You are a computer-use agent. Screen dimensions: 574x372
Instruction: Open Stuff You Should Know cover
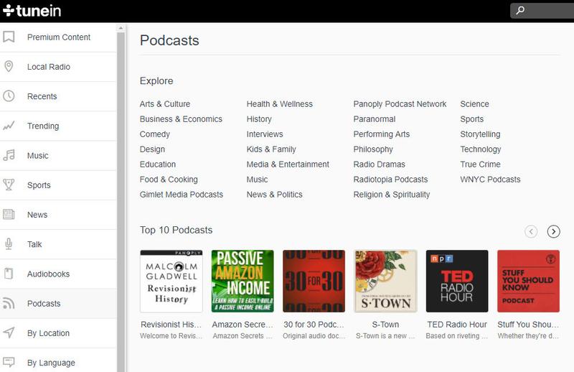click(x=528, y=281)
